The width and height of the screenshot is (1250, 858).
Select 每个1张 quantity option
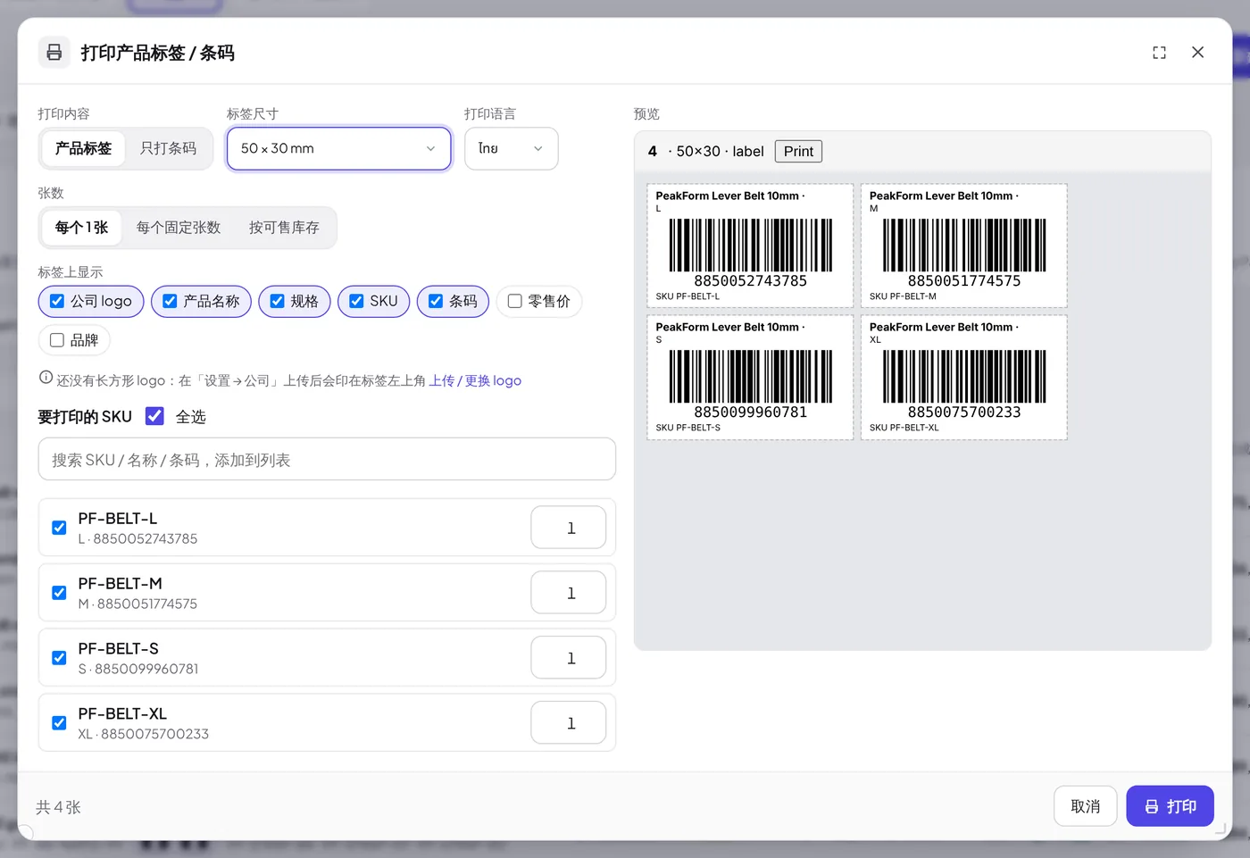[x=81, y=228]
